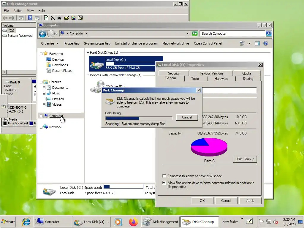
Task: Launch Windows Media Player from the taskbar
Action: (x=118, y=221)
